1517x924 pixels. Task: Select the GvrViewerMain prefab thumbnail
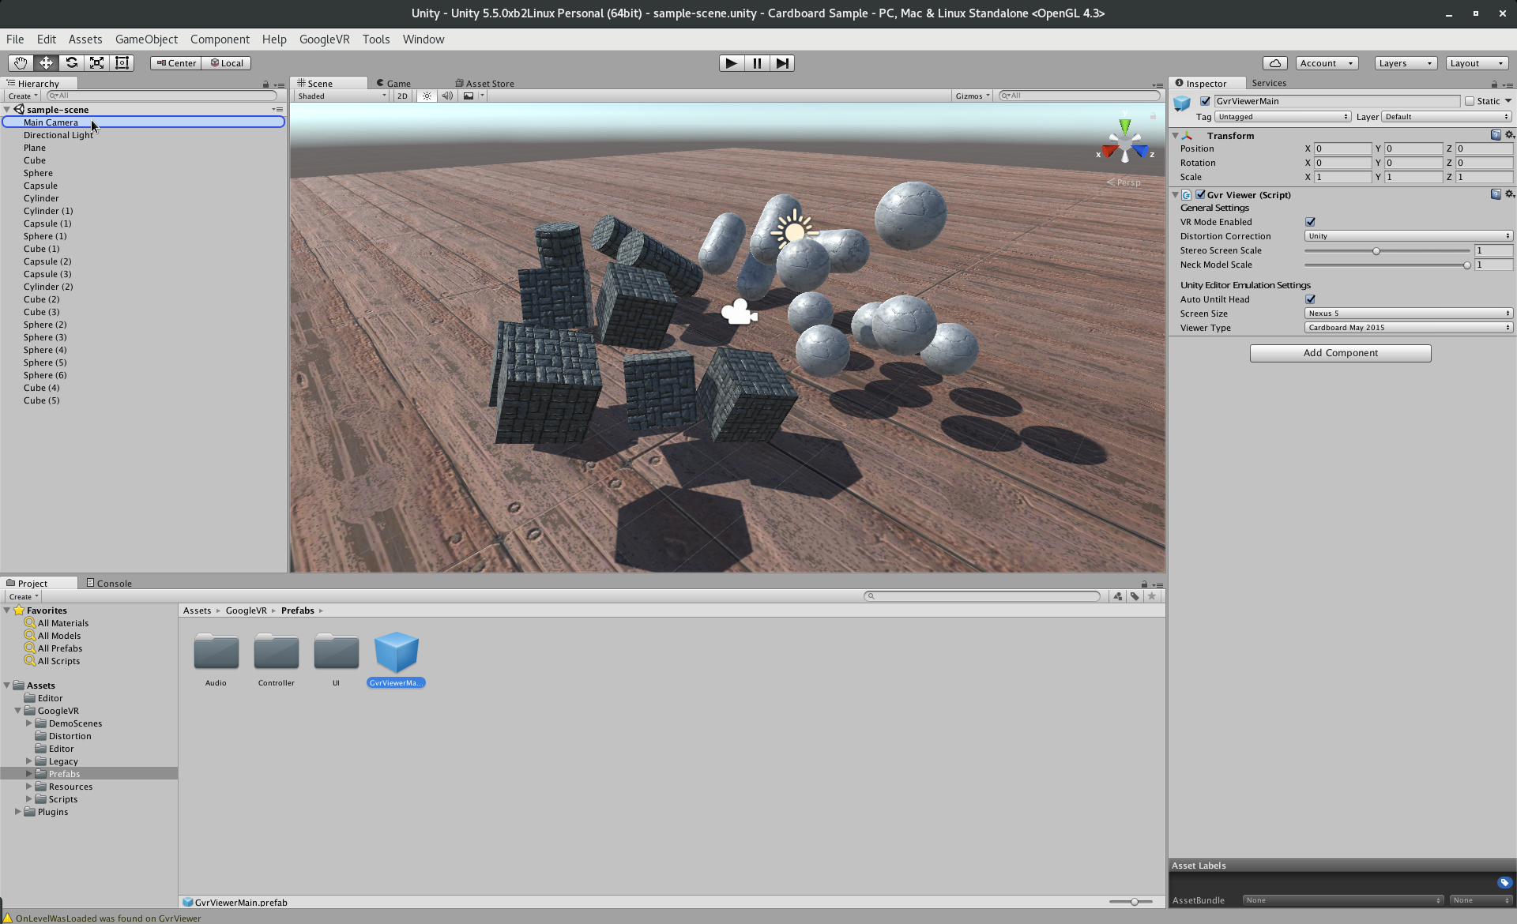tap(396, 653)
